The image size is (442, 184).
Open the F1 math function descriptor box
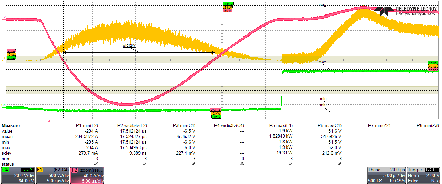click(52, 175)
